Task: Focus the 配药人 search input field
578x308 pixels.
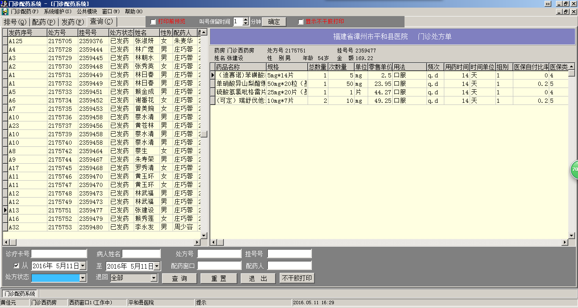Action: point(289,266)
